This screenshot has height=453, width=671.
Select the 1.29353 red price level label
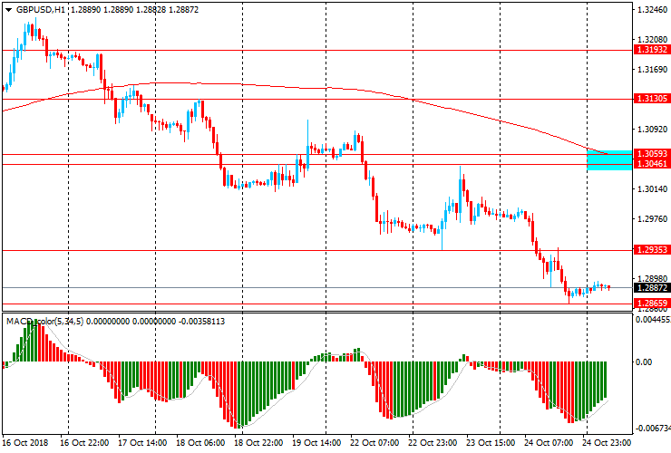(652, 250)
